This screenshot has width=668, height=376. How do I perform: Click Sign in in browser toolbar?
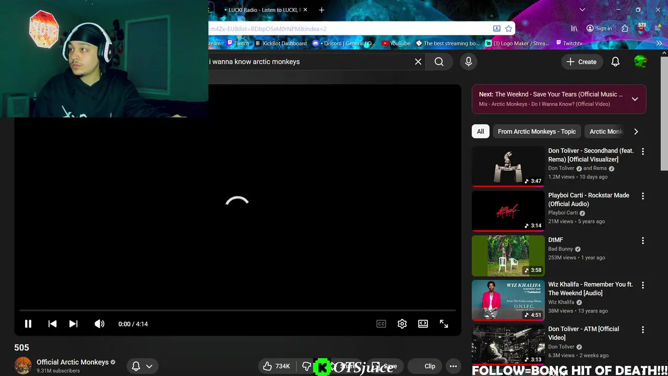coord(599,29)
